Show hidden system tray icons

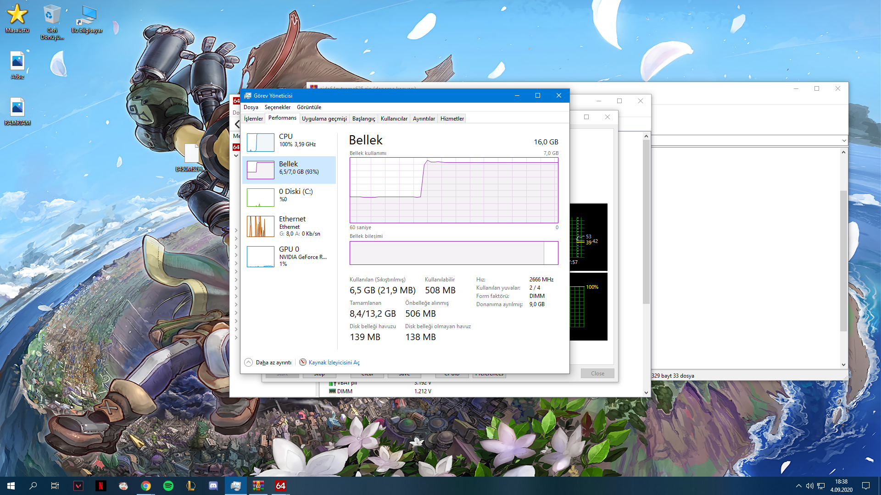click(799, 486)
